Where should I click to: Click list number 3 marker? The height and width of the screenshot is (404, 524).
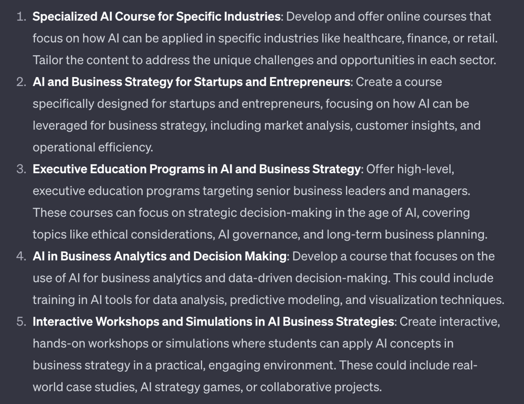click(21, 169)
